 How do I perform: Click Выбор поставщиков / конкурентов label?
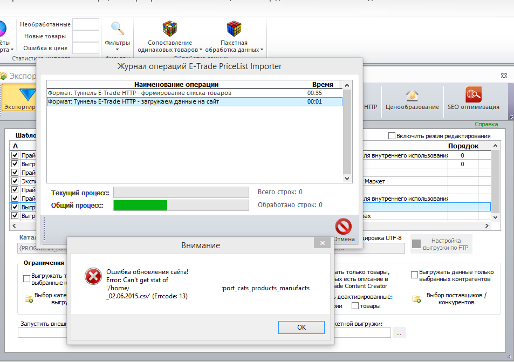click(x=456, y=299)
